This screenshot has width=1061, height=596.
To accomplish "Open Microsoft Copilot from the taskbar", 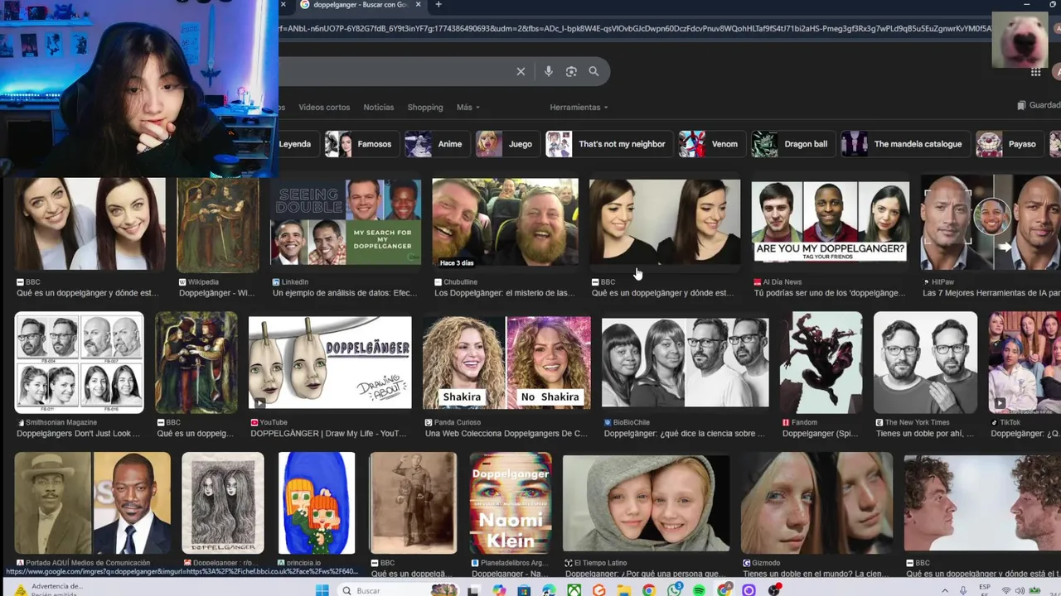I will click(499, 590).
